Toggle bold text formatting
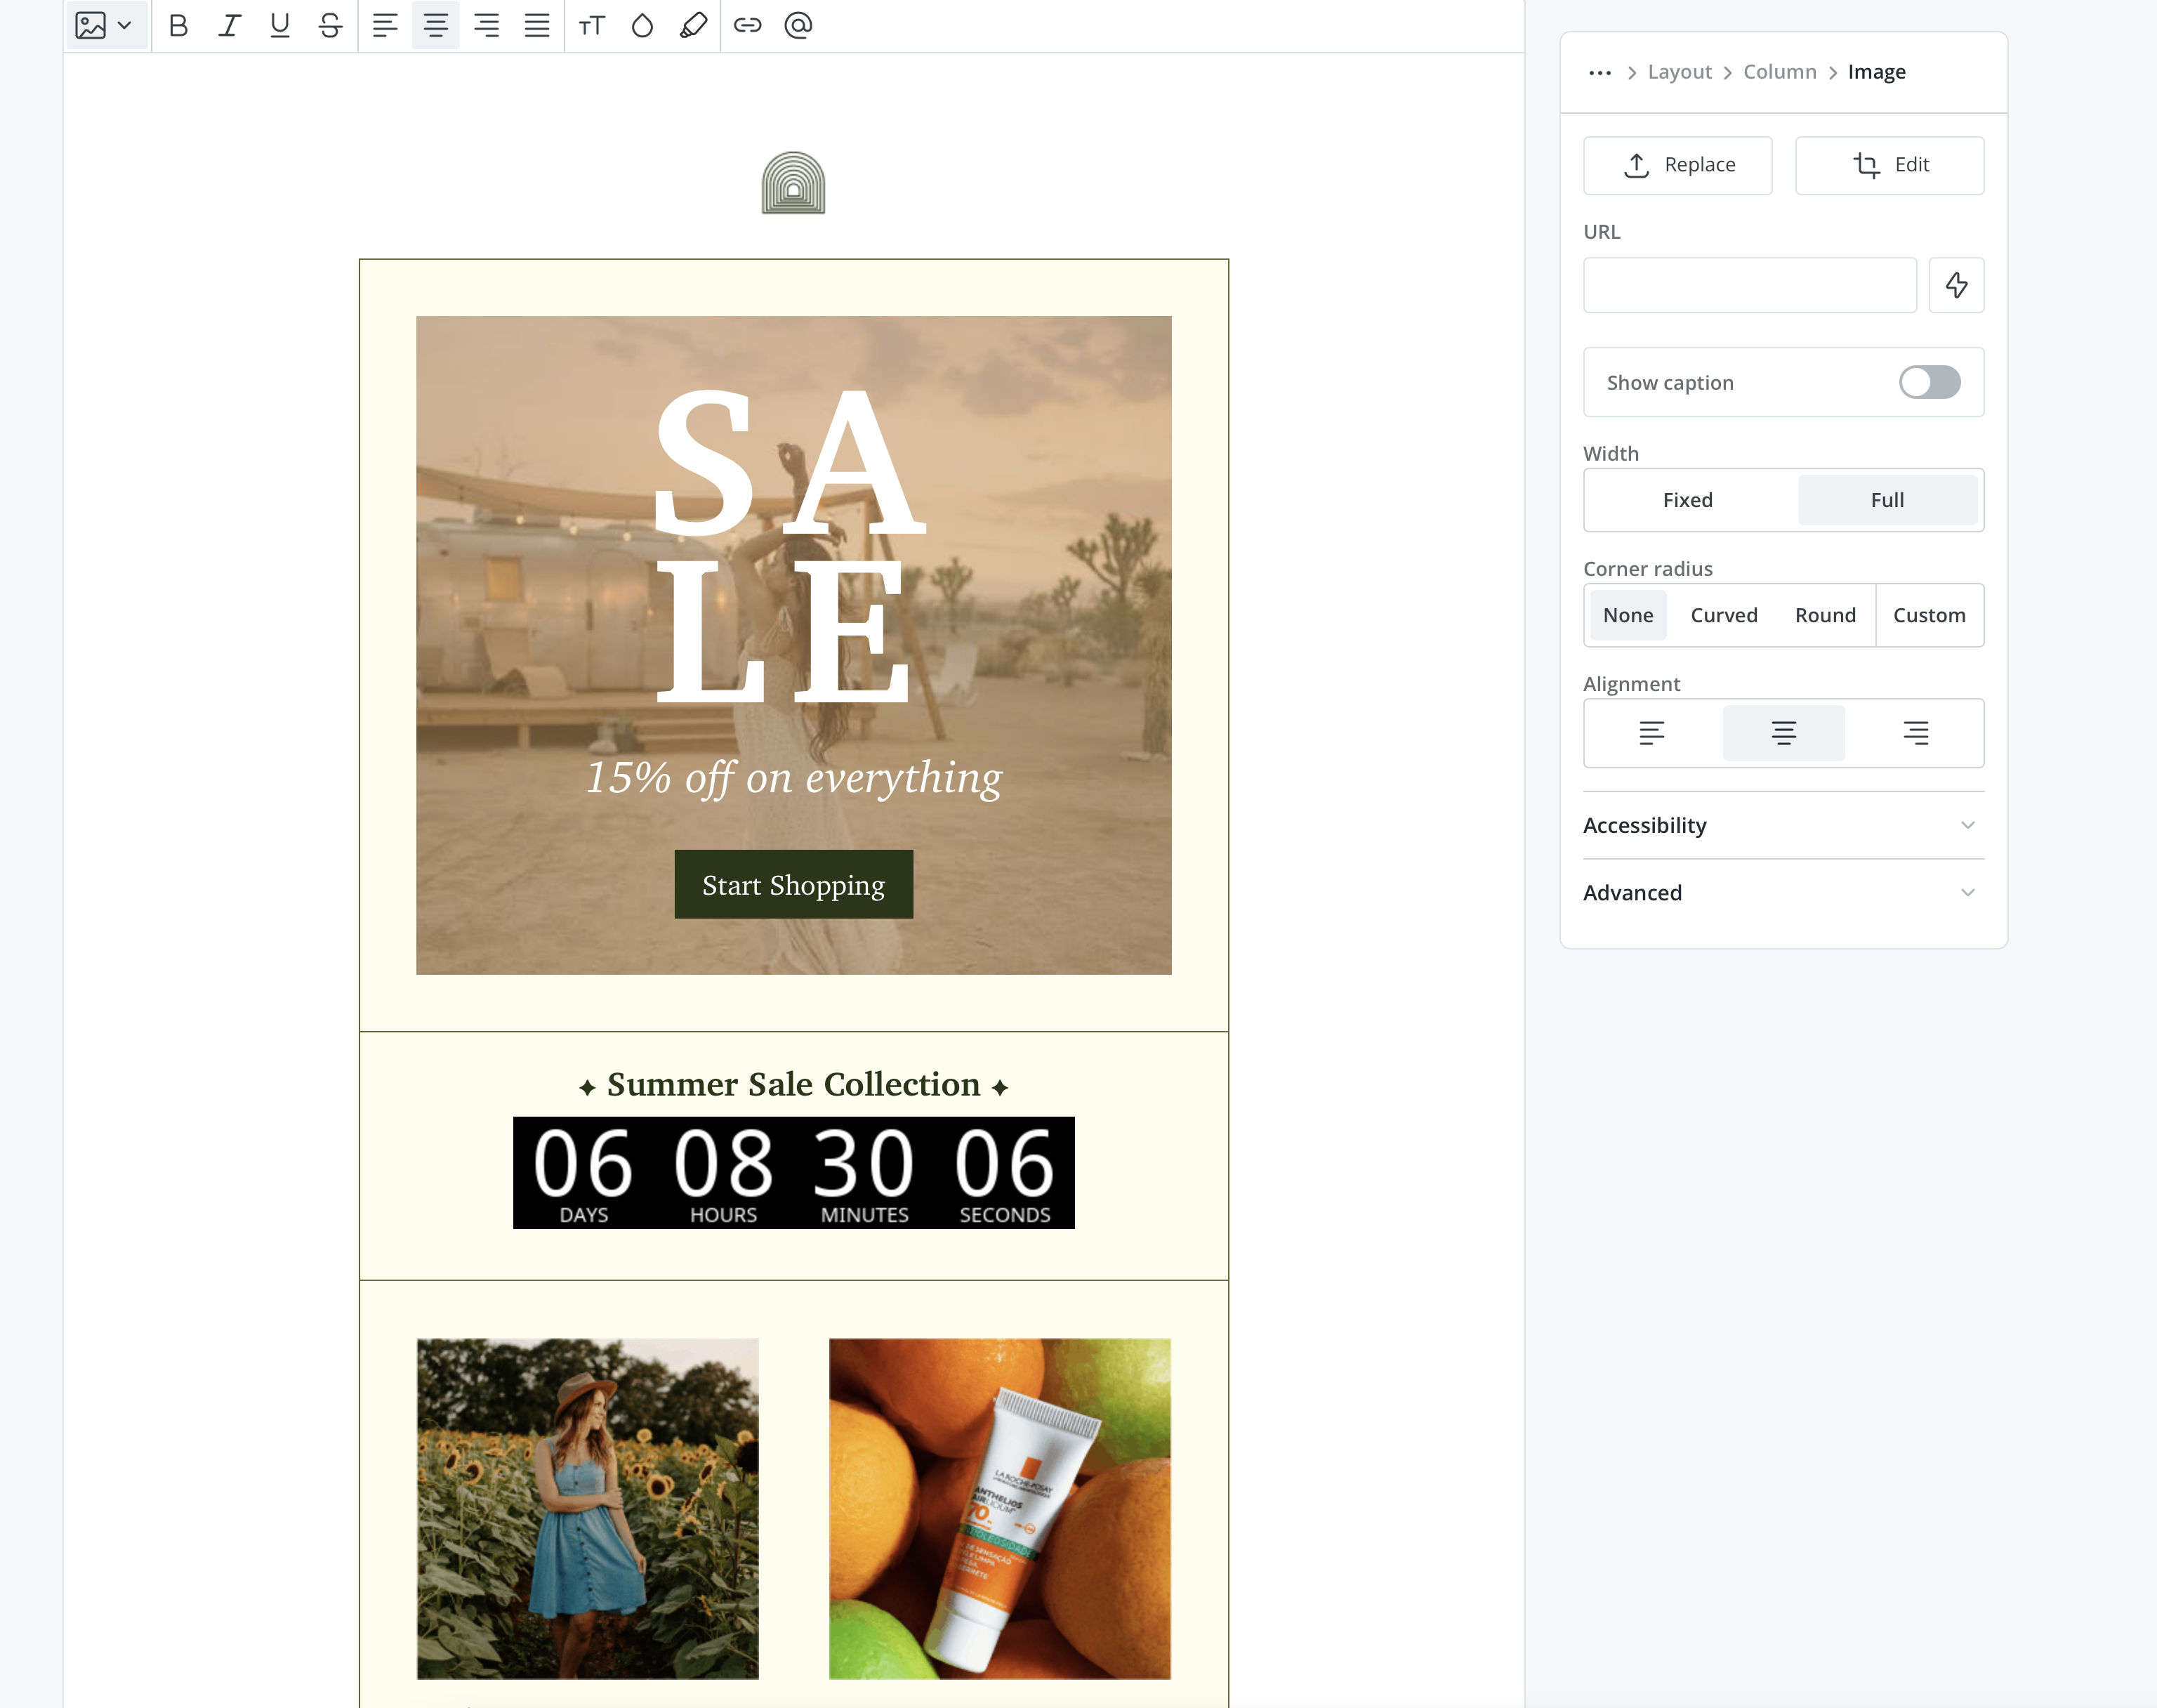 179,26
